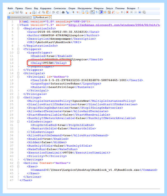This screenshot has width=167, height=196.
Task: Open the Плагины menu
Action: tap(120, 8)
